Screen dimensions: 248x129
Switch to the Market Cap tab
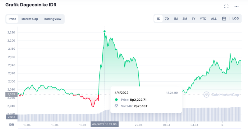(30, 19)
